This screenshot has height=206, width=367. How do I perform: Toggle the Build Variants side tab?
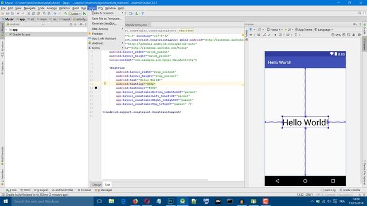(x=2, y=156)
